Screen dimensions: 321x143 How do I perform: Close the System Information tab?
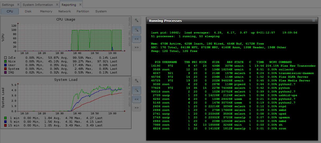coord(57,5)
